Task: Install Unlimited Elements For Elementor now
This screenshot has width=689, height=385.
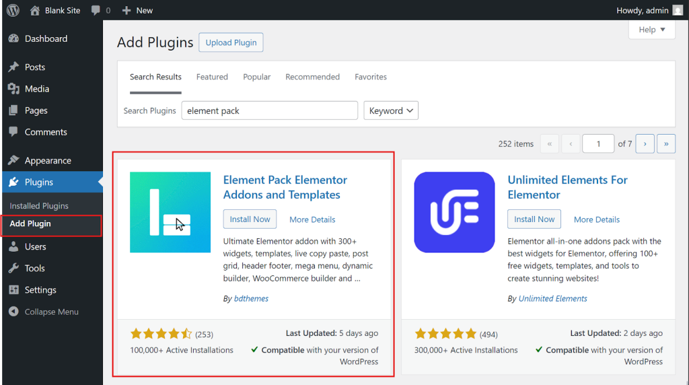Action: tap(534, 219)
